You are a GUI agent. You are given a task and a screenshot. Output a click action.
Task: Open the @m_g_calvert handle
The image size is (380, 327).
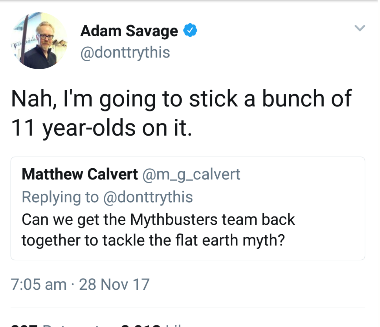click(191, 174)
